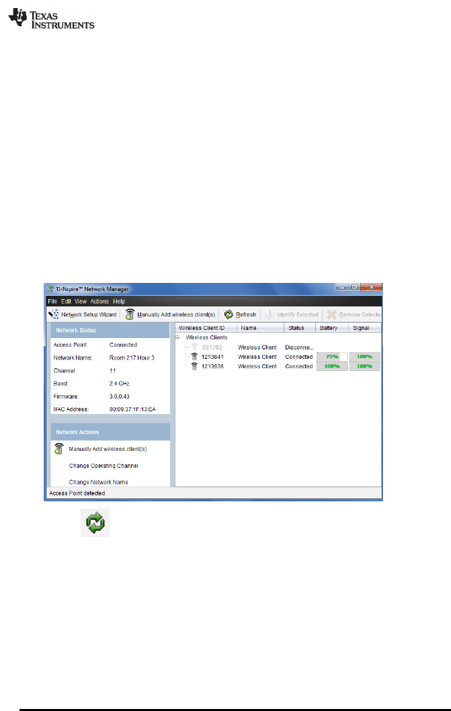Click Refresh in the toolbar
This screenshot has height=711, width=451.
point(246,315)
